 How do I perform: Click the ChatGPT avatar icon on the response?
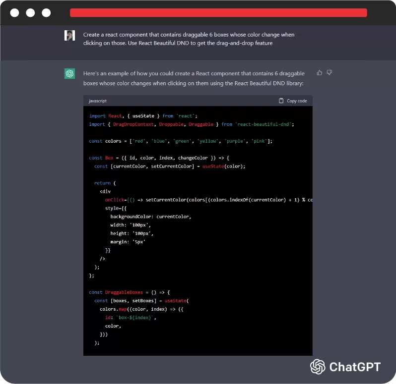pos(69,74)
